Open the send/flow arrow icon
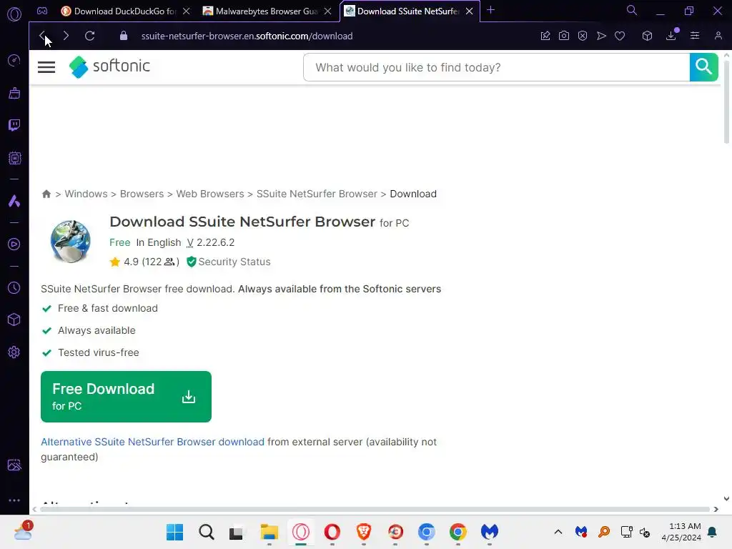This screenshot has height=549, width=732. point(601,36)
